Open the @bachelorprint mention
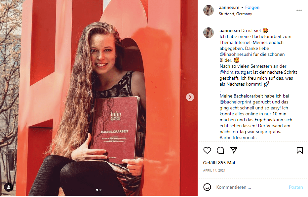The image size is (308, 197). [236, 102]
